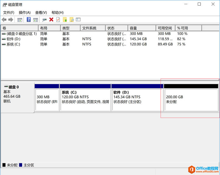
Task: Click the 100 % available cell
Action: 182,34
